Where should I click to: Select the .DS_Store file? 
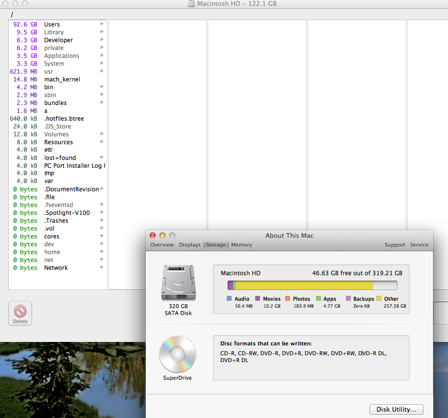point(58,126)
